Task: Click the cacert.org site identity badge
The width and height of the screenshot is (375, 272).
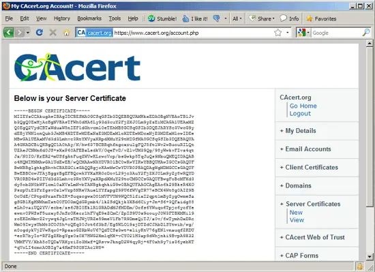Action: tap(95, 33)
